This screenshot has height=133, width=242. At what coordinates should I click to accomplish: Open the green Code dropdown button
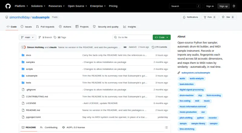(162, 37)
